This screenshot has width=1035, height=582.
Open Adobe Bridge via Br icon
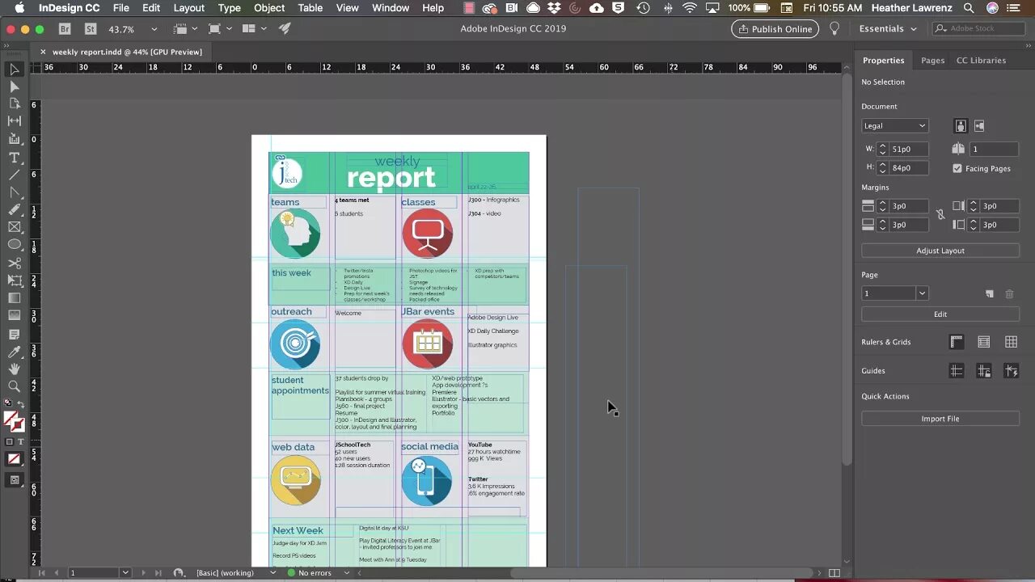point(65,28)
